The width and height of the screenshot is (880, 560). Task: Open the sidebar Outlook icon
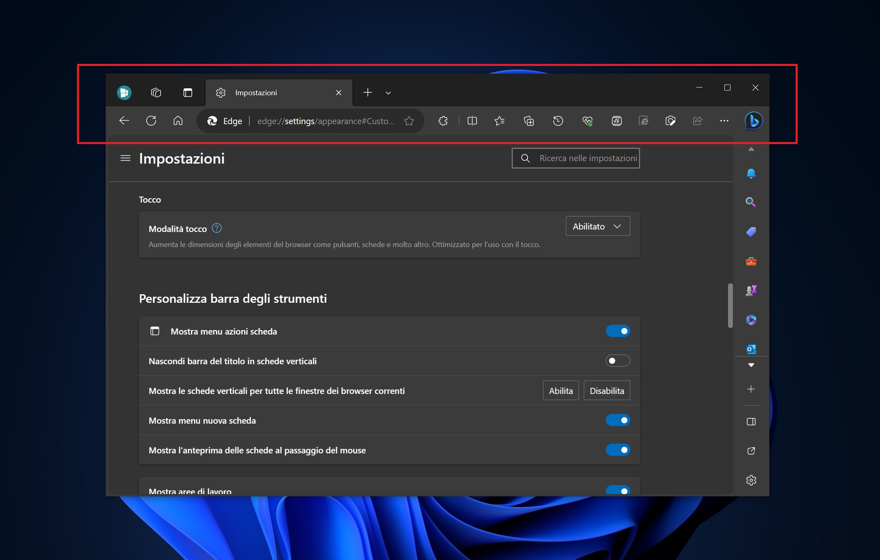pos(751,349)
